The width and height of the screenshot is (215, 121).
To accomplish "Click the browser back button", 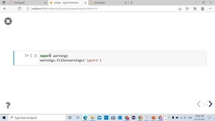I will click(5, 8).
